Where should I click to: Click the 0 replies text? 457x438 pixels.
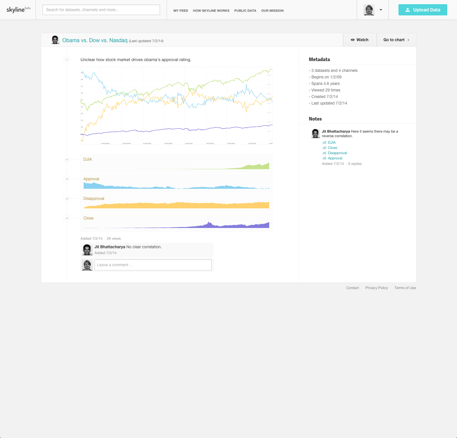click(x=355, y=164)
